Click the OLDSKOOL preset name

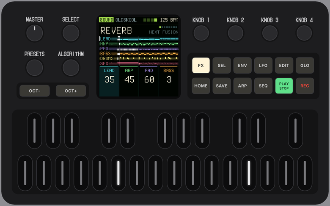126,20
